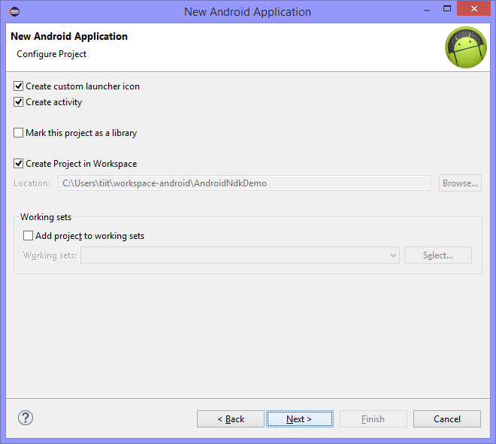Expand the Working sets combo box
This screenshot has width=496, height=444.
click(394, 255)
